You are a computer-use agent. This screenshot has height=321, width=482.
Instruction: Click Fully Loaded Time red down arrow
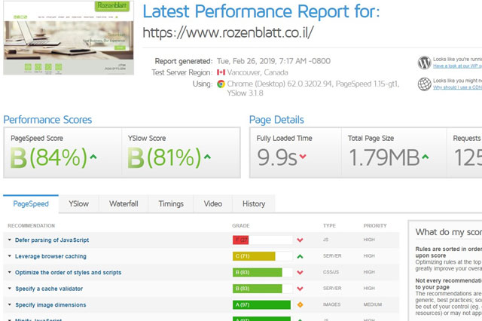[x=303, y=157]
